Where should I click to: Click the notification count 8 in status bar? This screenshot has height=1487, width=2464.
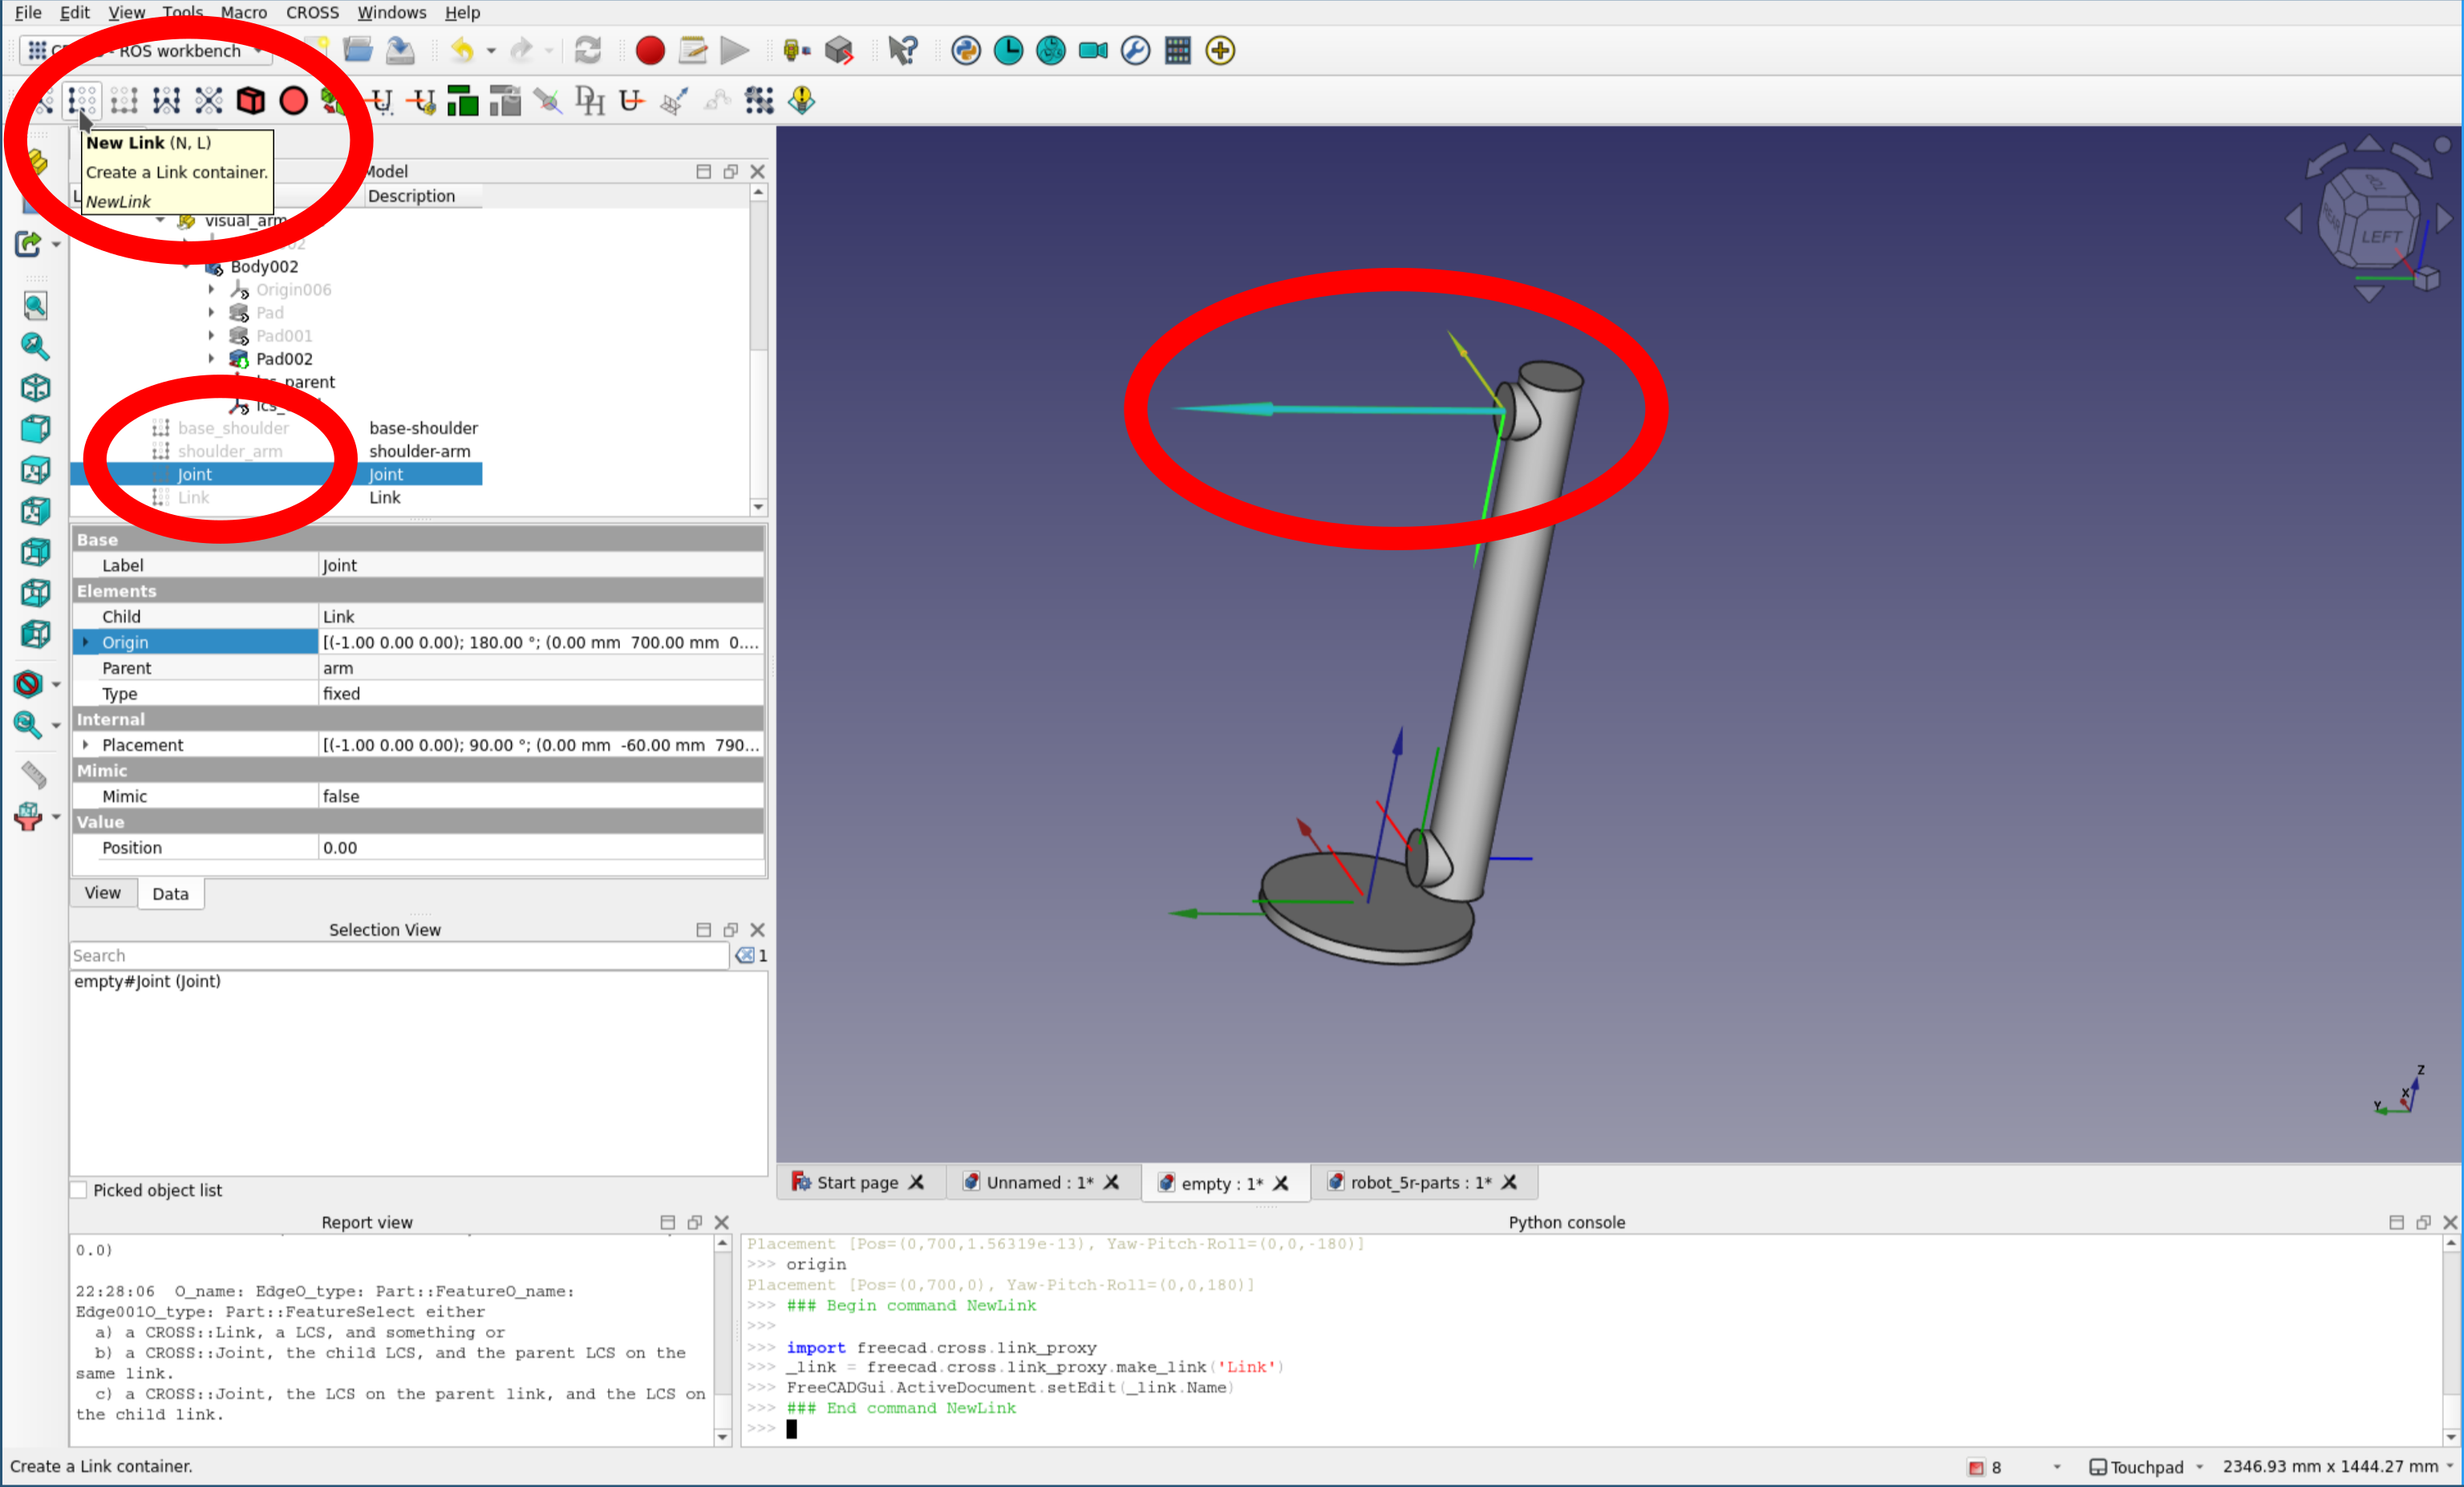point(1986,1466)
